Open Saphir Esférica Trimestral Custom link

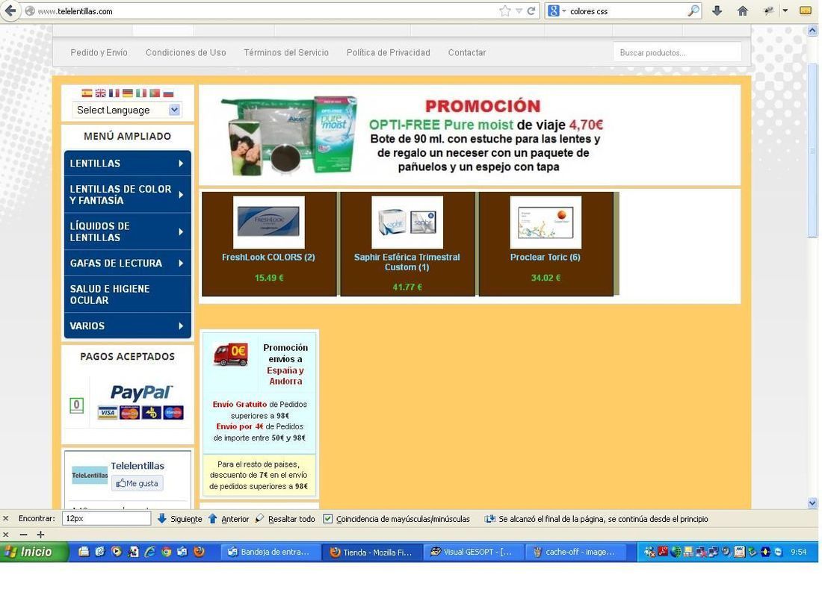point(407,262)
